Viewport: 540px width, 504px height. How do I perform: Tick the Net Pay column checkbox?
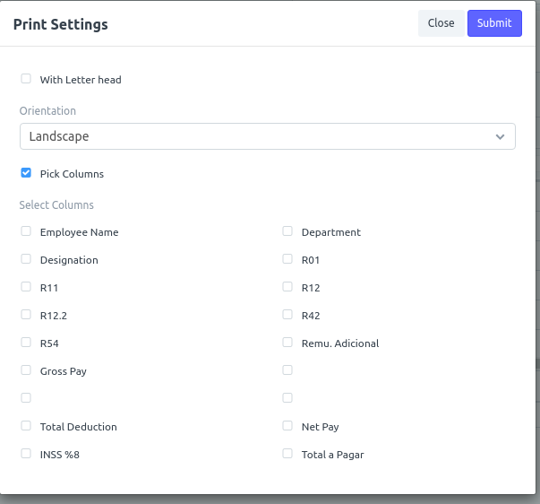pos(287,426)
